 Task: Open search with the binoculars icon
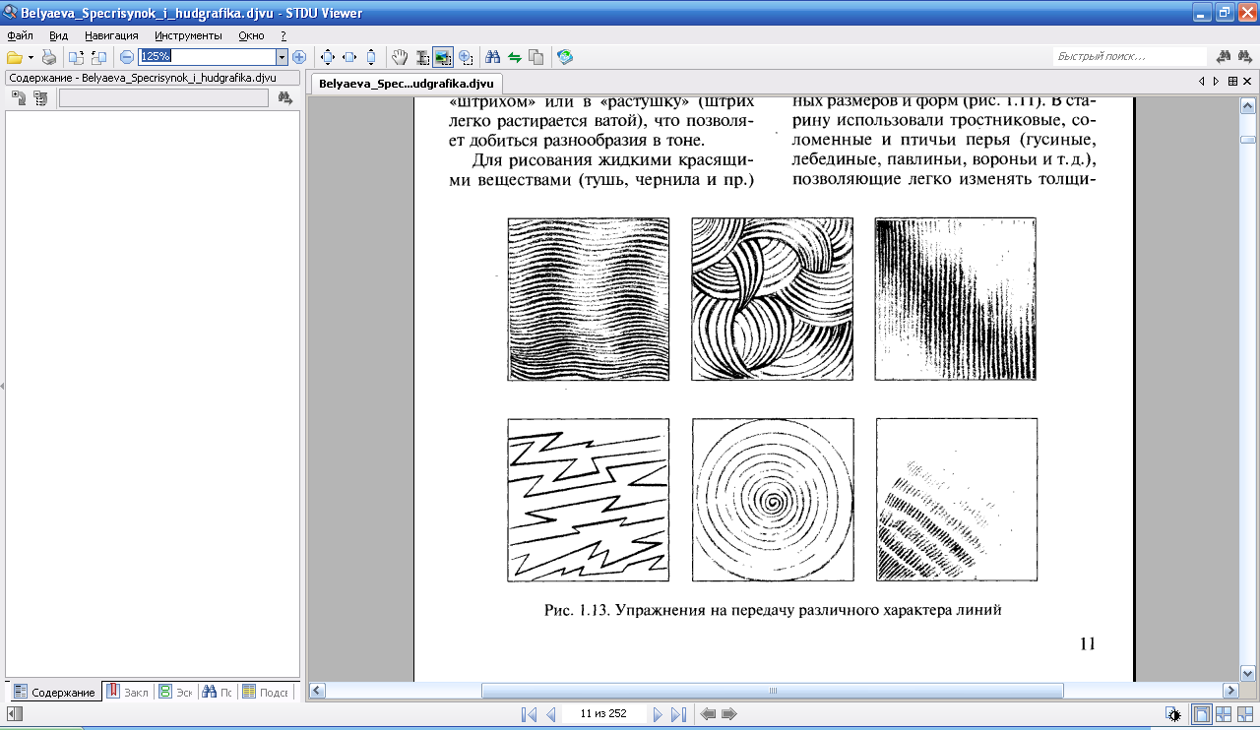493,57
